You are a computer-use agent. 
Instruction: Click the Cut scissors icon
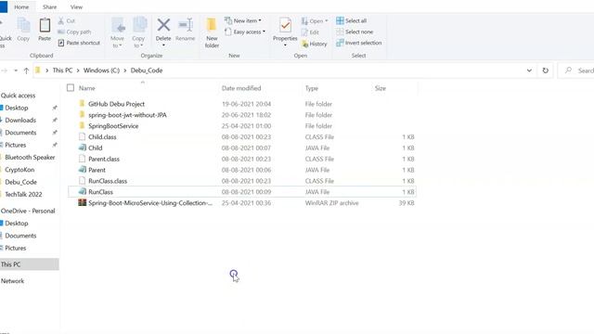[61, 20]
